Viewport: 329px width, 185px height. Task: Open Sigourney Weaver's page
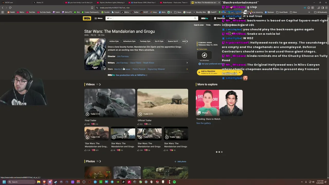click(x=156, y=69)
